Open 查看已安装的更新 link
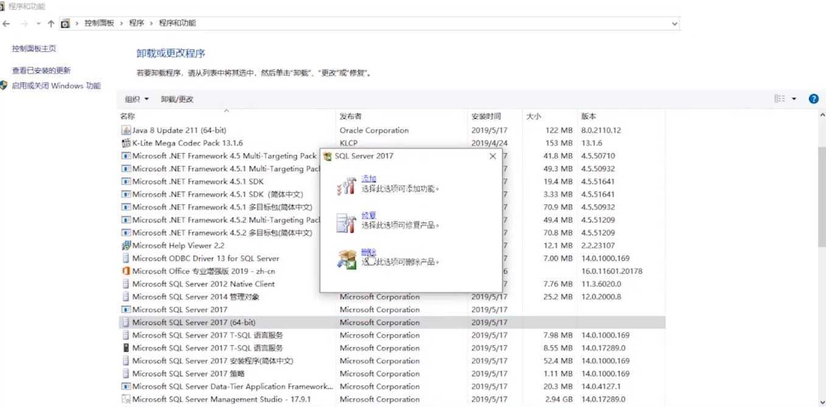The height and width of the screenshot is (407, 826). [x=41, y=71]
